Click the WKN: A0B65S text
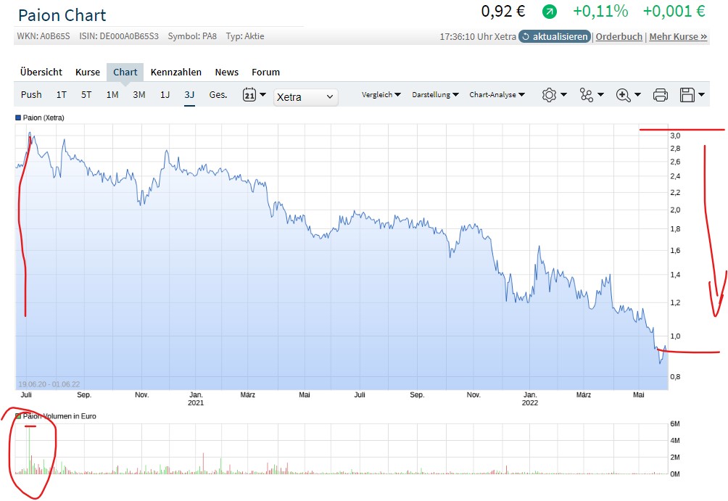The height and width of the screenshot is (501, 728). tap(44, 36)
